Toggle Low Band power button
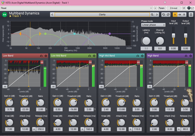This screenshot has height=136, width=195. (x=46, y=56)
